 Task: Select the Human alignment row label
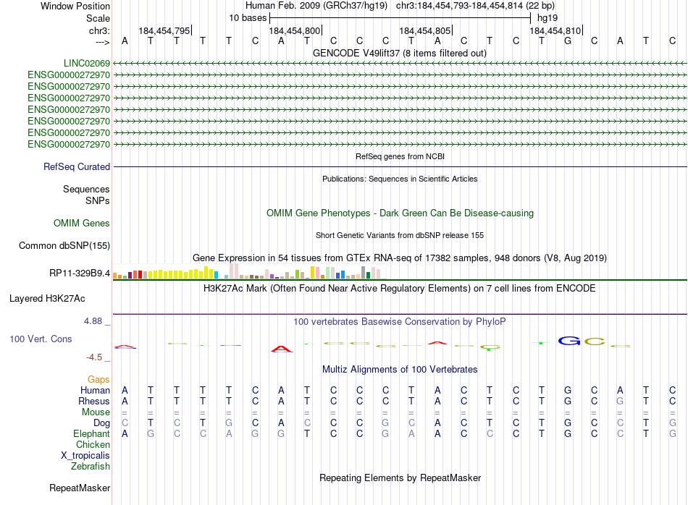tap(95, 390)
